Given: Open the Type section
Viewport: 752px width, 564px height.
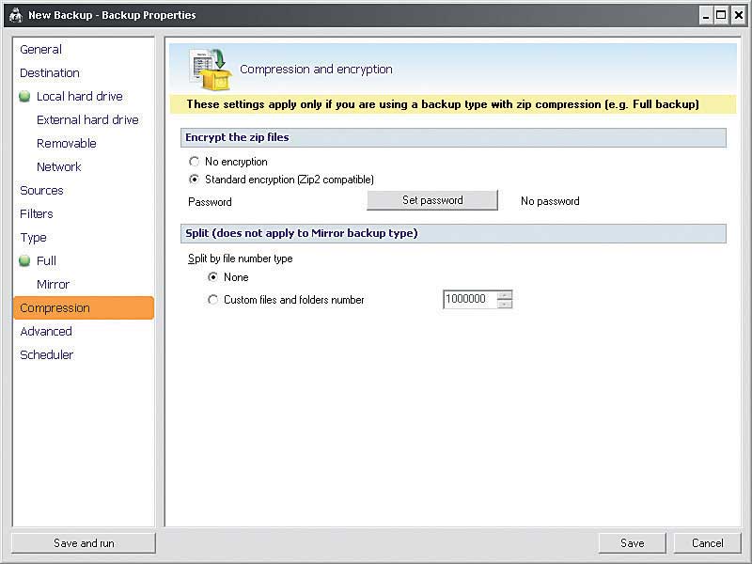Looking at the screenshot, I should 33,238.
